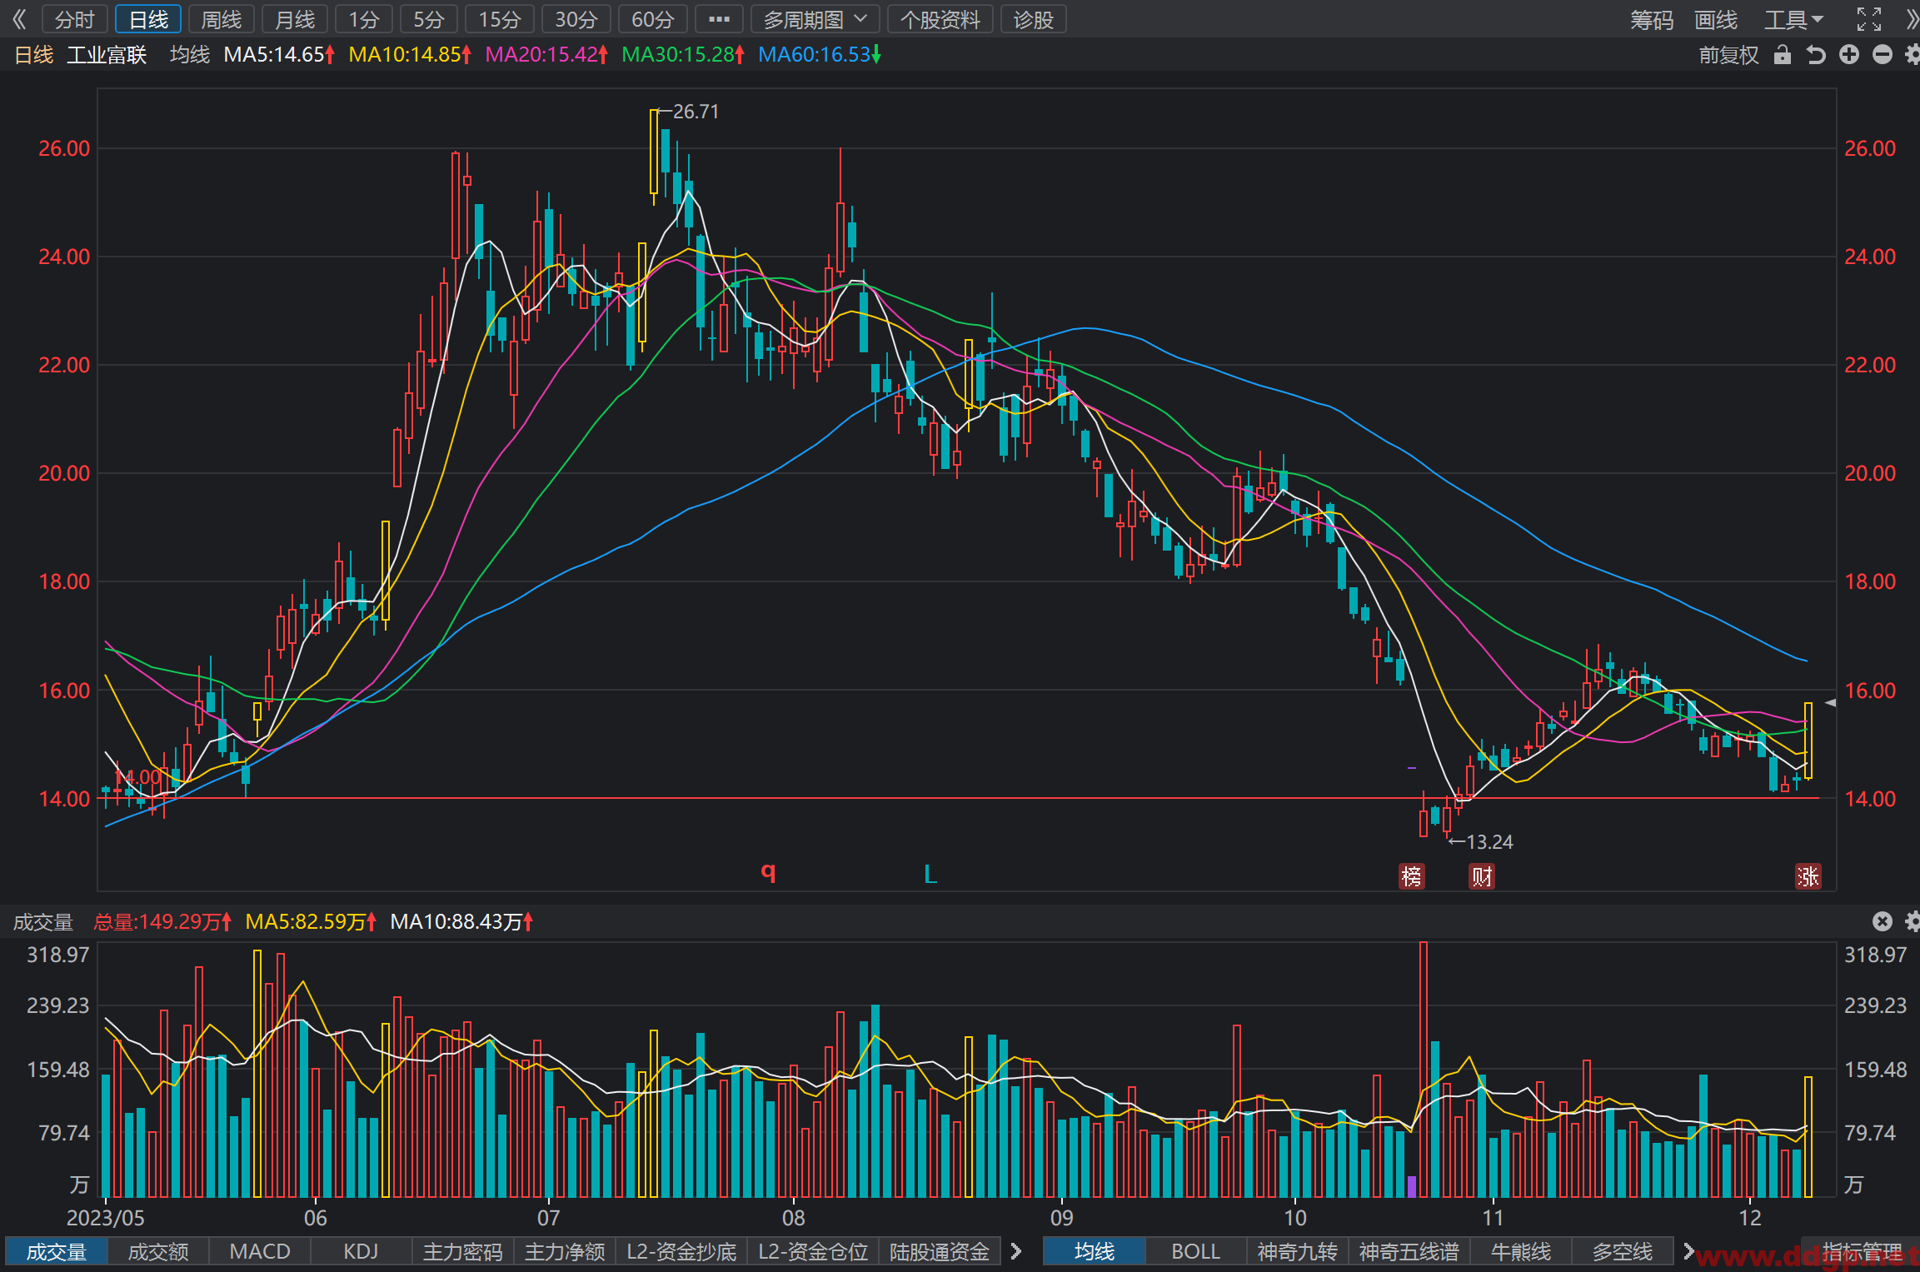Select L2-资金仓位 tab
1920x1272 pixels.
point(813,1251)
